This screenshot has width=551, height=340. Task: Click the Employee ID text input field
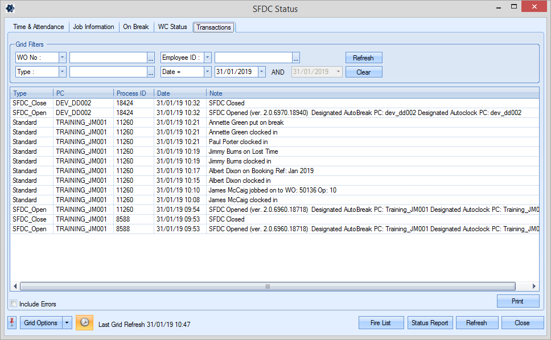253,58
